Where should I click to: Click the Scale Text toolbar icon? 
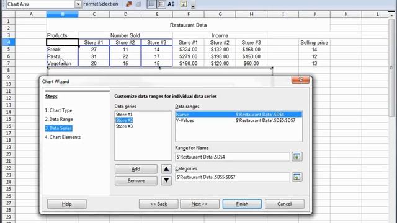171,4
